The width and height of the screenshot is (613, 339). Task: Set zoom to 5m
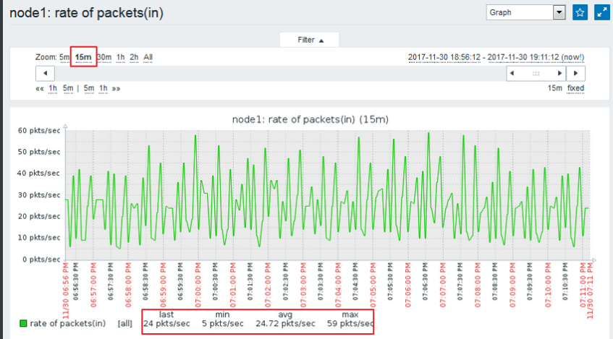click(64, 57)
